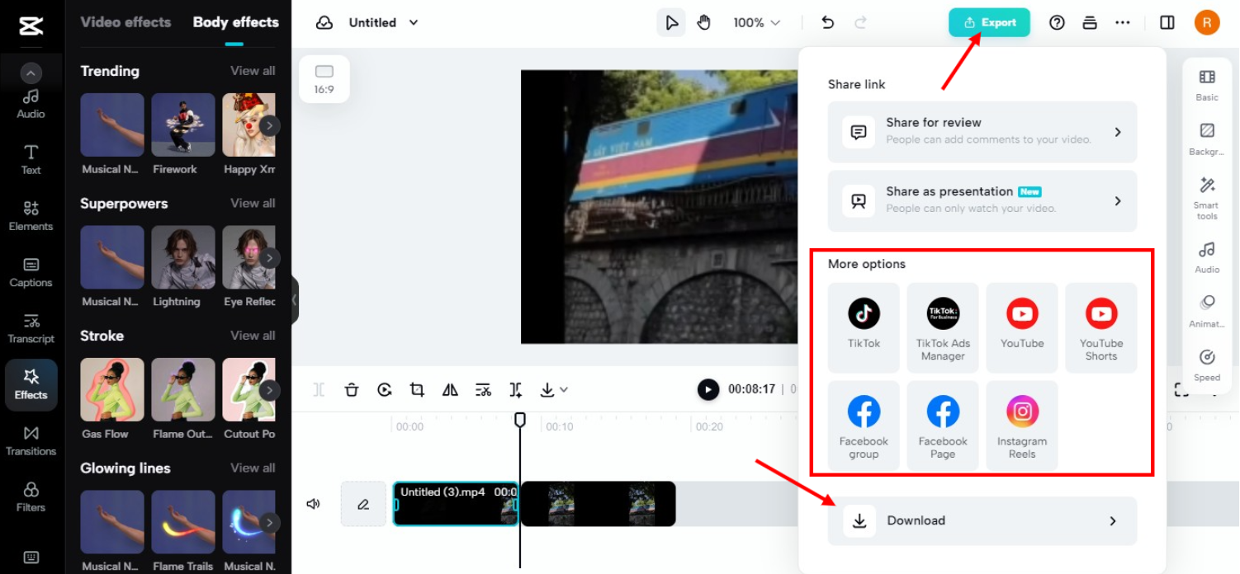Show next Superpowers effects with arrow
The height and width of the screenshot is (574, 1240).
(270, 258)
